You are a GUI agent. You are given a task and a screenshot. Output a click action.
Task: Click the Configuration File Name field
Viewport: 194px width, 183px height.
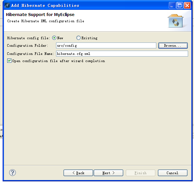[x=122, y=54]
